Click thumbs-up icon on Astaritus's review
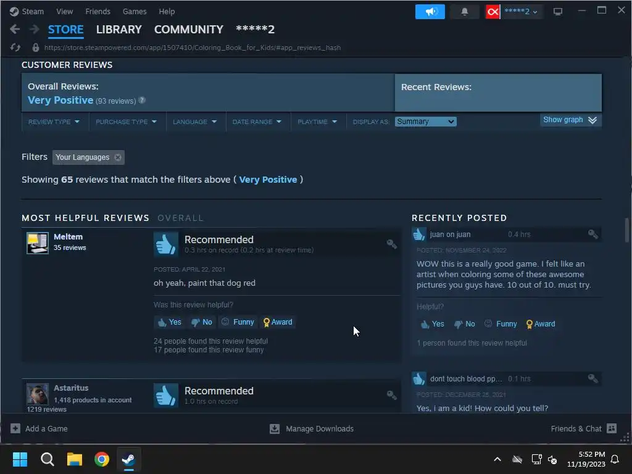Viewport: 632px width, 474px height. (x=165, y=396)
